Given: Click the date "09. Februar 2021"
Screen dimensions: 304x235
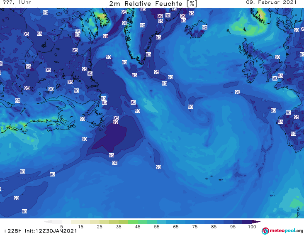Looking at the screenshot, I should pyautogui.click(x=271, y=2).
